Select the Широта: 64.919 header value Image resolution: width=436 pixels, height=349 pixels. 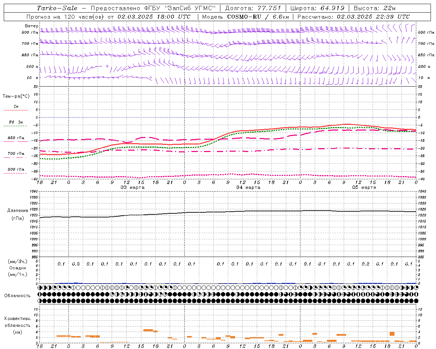coord(317,8)
